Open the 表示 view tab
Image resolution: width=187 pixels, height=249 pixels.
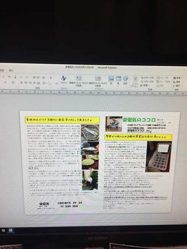click(x=11, y=71)
